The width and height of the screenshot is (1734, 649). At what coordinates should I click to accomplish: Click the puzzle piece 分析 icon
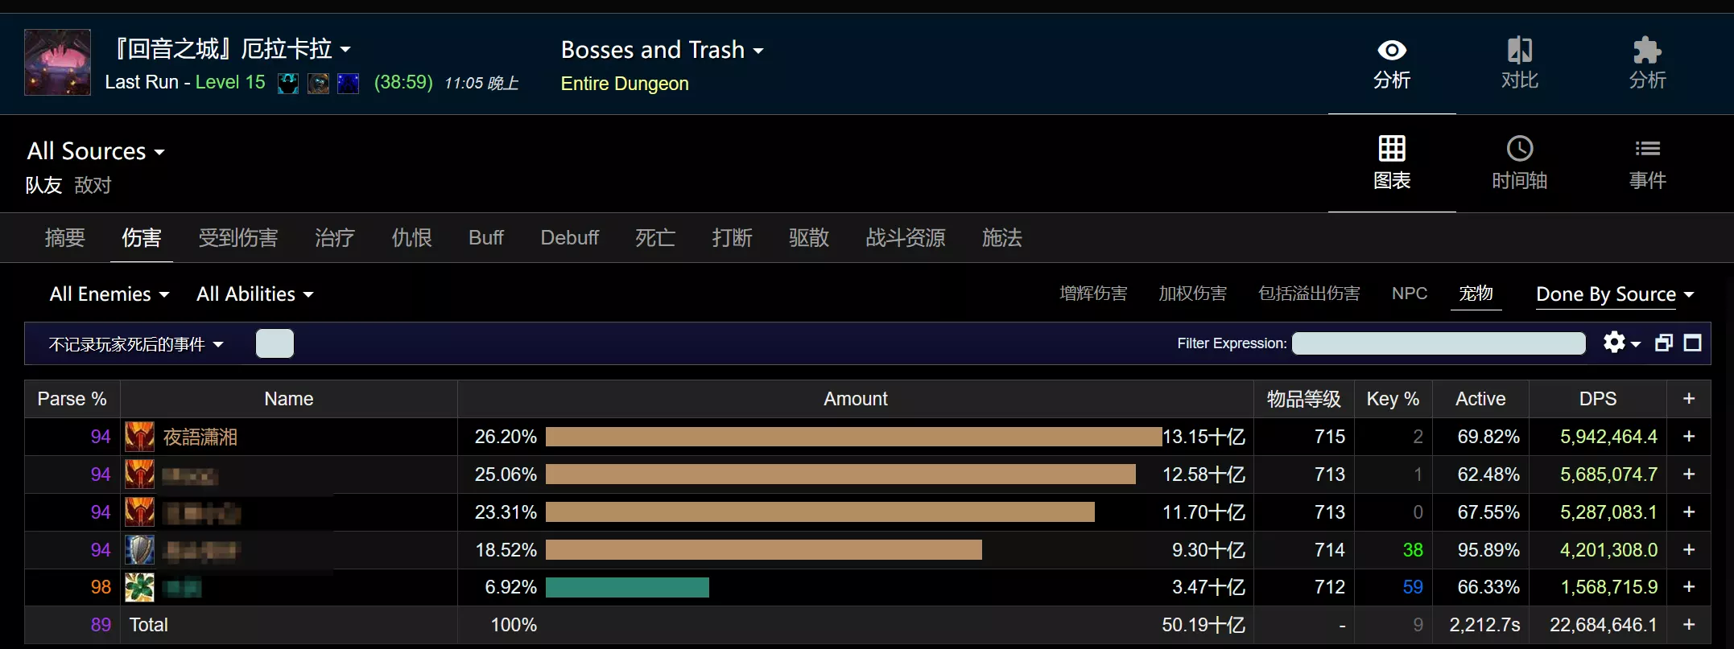click(1647, 51)
